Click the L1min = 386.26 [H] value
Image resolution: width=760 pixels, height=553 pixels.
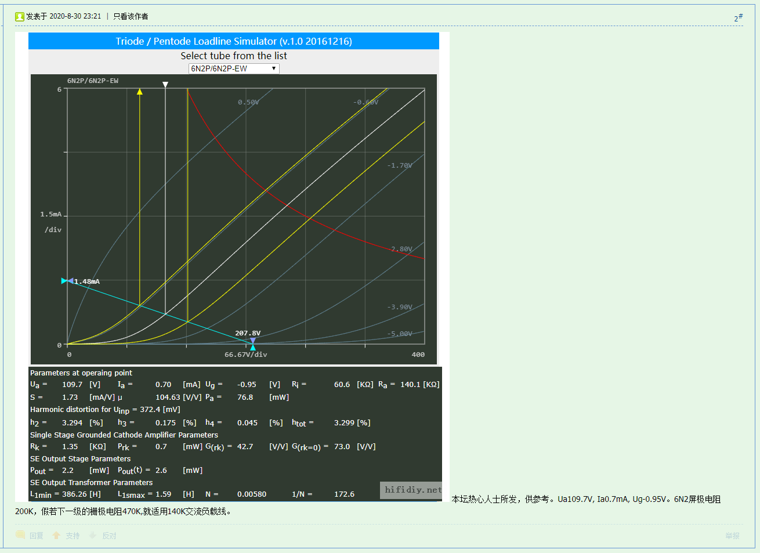tap(66, 494)
